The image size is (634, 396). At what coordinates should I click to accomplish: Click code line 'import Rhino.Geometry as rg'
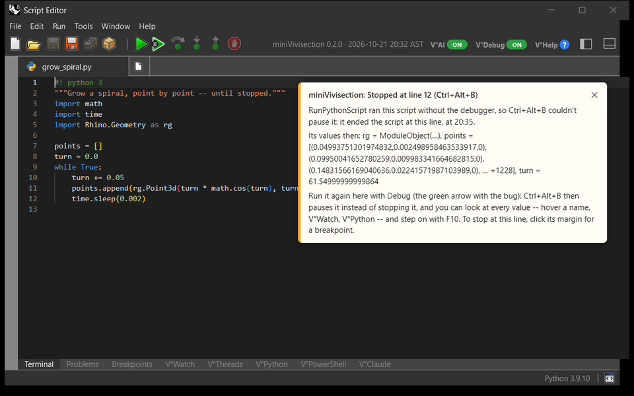tap(113, 125)
